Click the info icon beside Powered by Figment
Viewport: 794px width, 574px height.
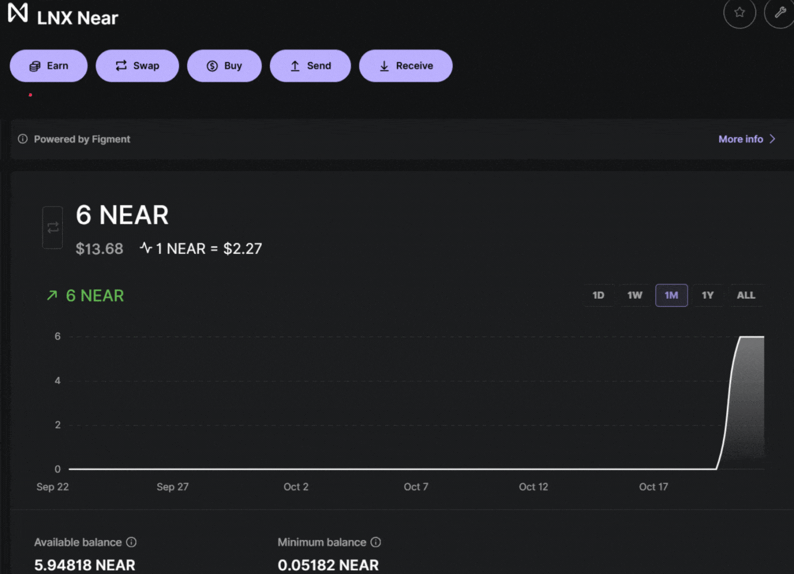(x=23, y=139)
